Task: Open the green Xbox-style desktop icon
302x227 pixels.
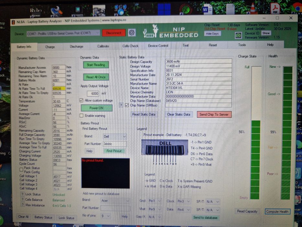Action: pos(186,10)
